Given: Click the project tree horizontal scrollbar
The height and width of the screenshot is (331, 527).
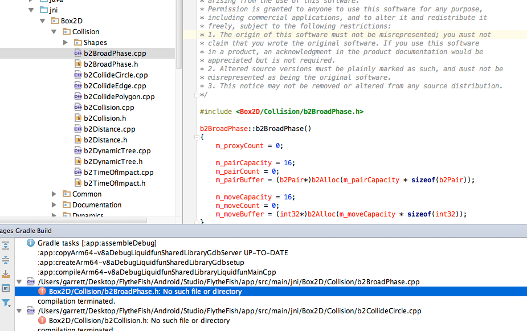Looking at the screenshot, I should tap(73, 220).
